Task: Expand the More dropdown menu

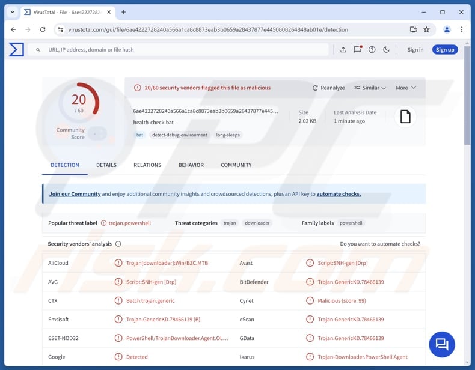Action: point(406,88)
